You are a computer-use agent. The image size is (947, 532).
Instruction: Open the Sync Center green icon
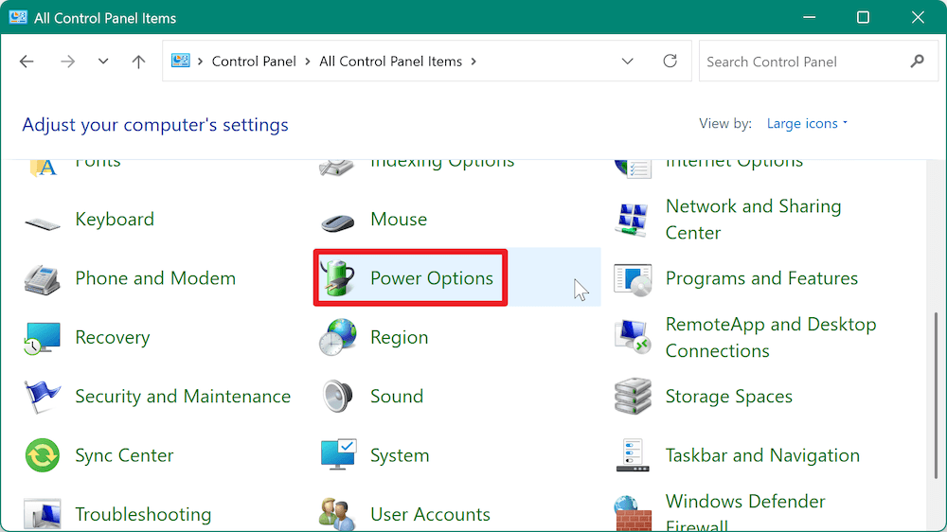pyautogui.click(x=43, y=455)
